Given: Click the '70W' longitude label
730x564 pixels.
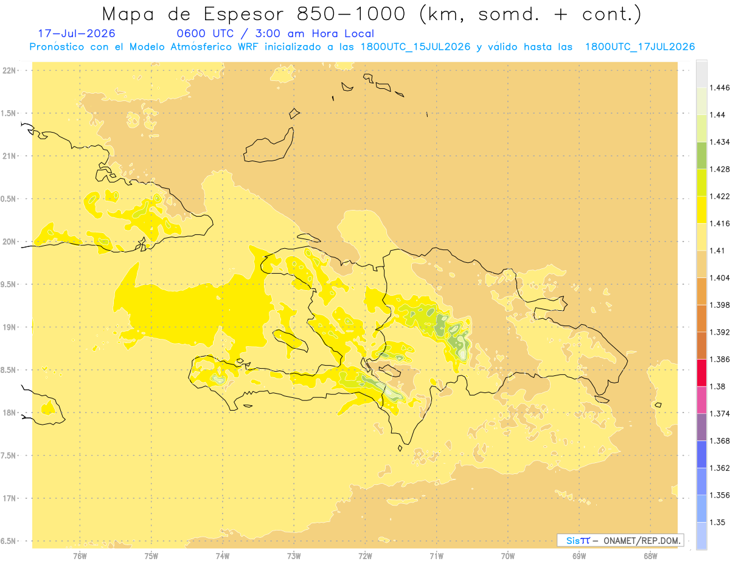Looking at the screenshot, I should [507, 556].
